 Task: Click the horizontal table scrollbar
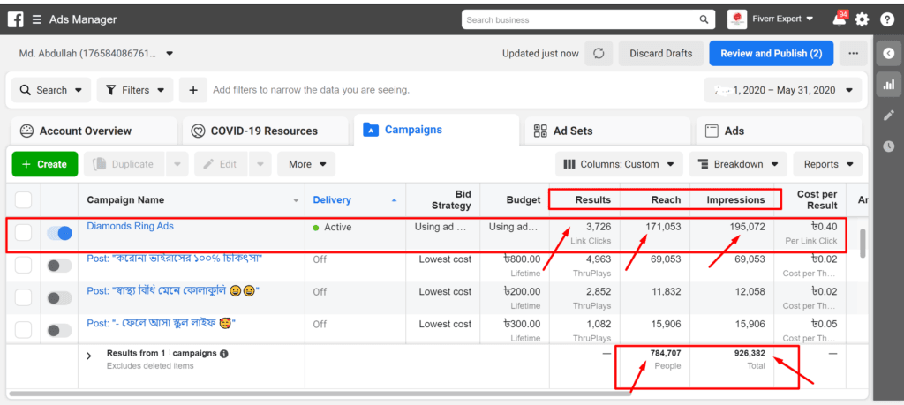click(x=320, y=394)
